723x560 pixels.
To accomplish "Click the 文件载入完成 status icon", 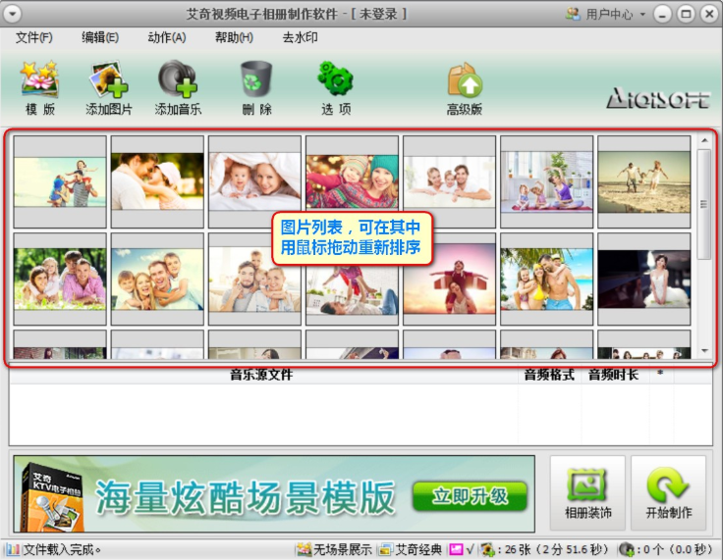I will tap(13, 549).
